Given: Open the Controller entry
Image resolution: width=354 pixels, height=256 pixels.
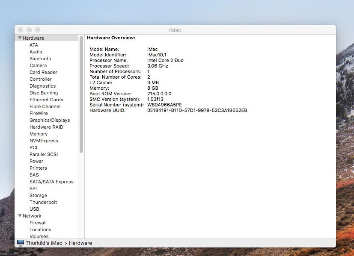Looking at the screenshot, I should pyautogui.click(x=40, y=79).
